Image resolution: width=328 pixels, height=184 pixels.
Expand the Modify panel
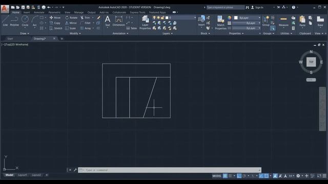pos(75,33)
